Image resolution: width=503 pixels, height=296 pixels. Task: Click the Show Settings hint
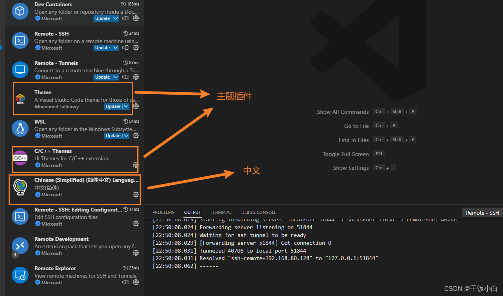tap(351, 168)
